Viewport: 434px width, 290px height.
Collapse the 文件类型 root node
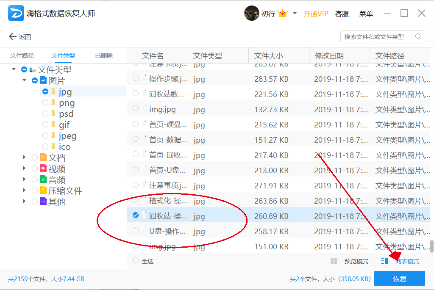[14, 69]
